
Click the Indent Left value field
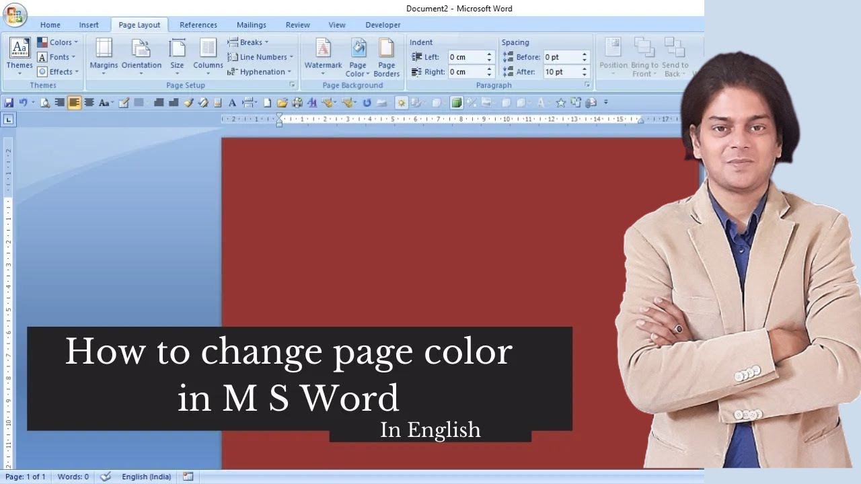click(466, 57)
